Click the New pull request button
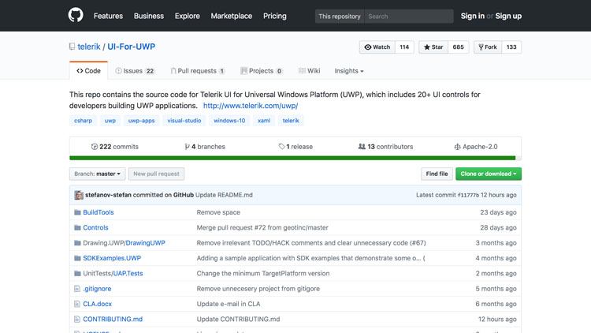591x333 pixels. [x=157, y=174]
